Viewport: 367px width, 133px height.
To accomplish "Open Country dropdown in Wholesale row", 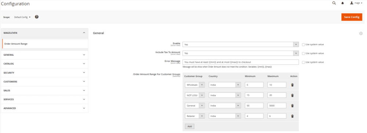I will (x=225, y=85).
